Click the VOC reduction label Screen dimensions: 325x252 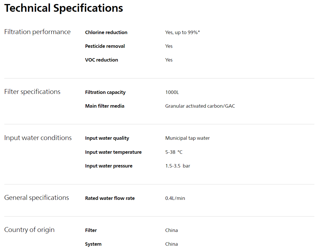coord(102,60)
